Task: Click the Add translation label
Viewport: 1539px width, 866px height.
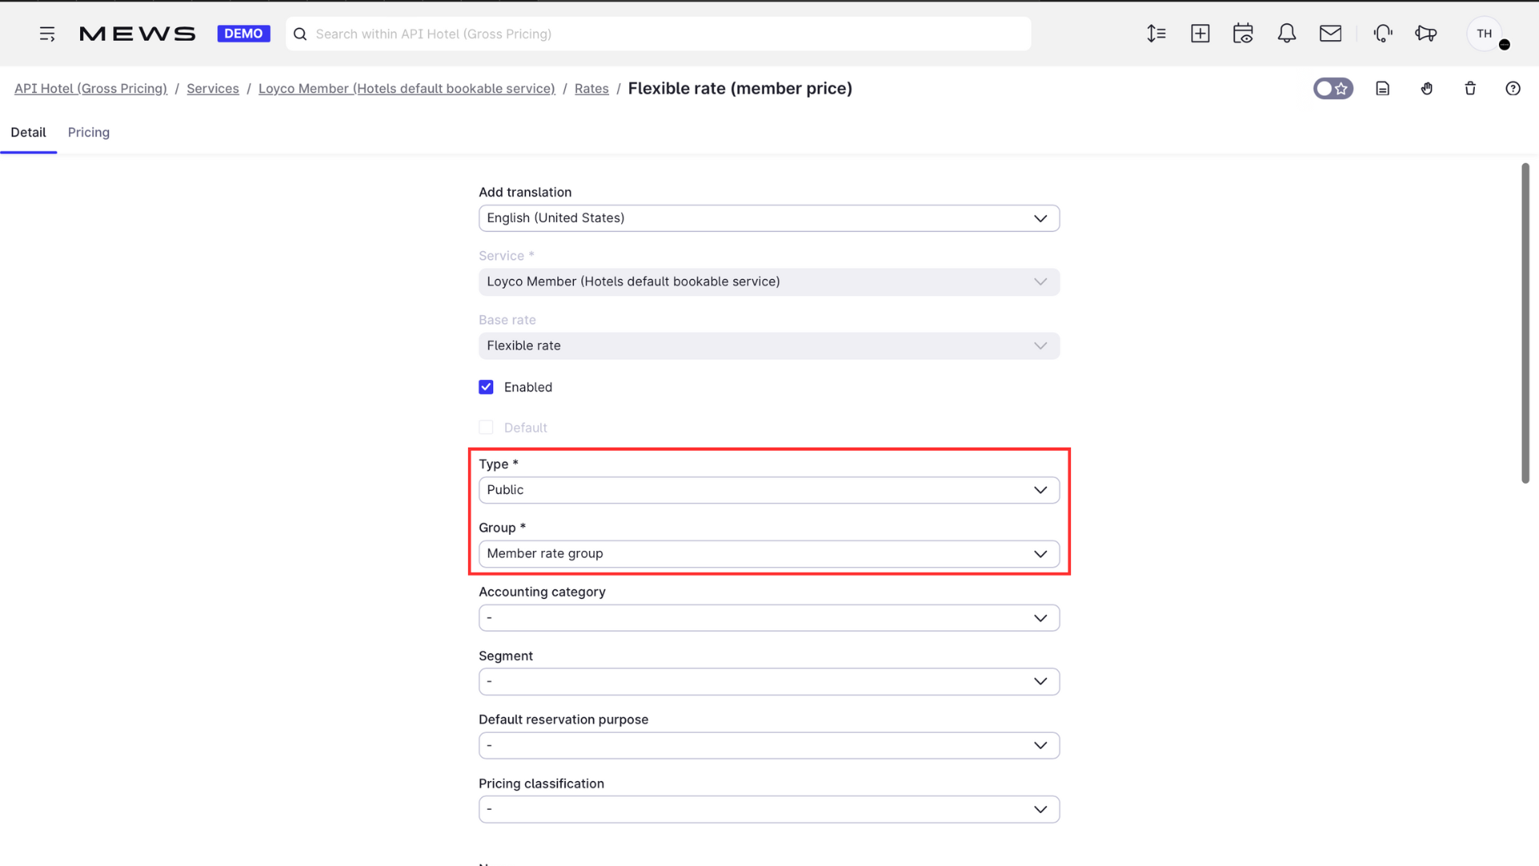Action: [x=525, y=192]
